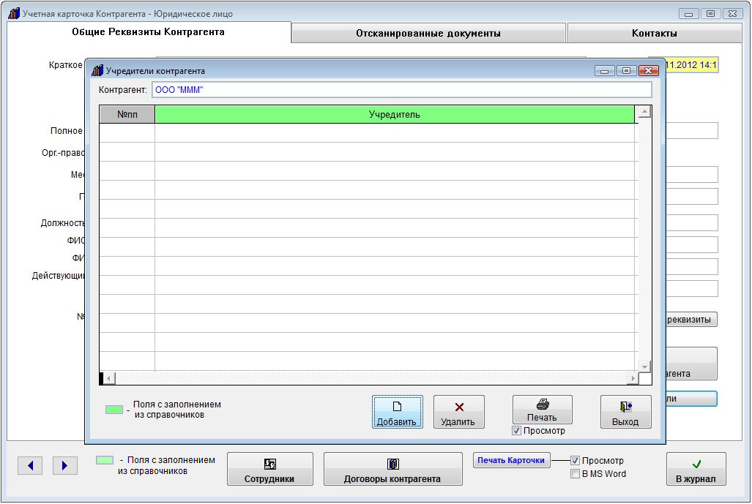Viewport: 752px width, 504px height.
Task: Add a new founder with Добавить
Action: pyautogui.click(x=397, y=412)
